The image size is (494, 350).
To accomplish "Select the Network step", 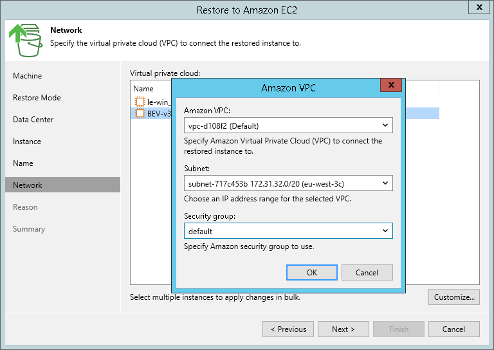I will [62, 185].
